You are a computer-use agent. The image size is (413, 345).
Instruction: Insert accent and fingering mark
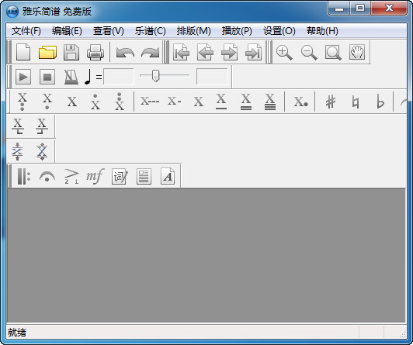[x=71, y=177]
